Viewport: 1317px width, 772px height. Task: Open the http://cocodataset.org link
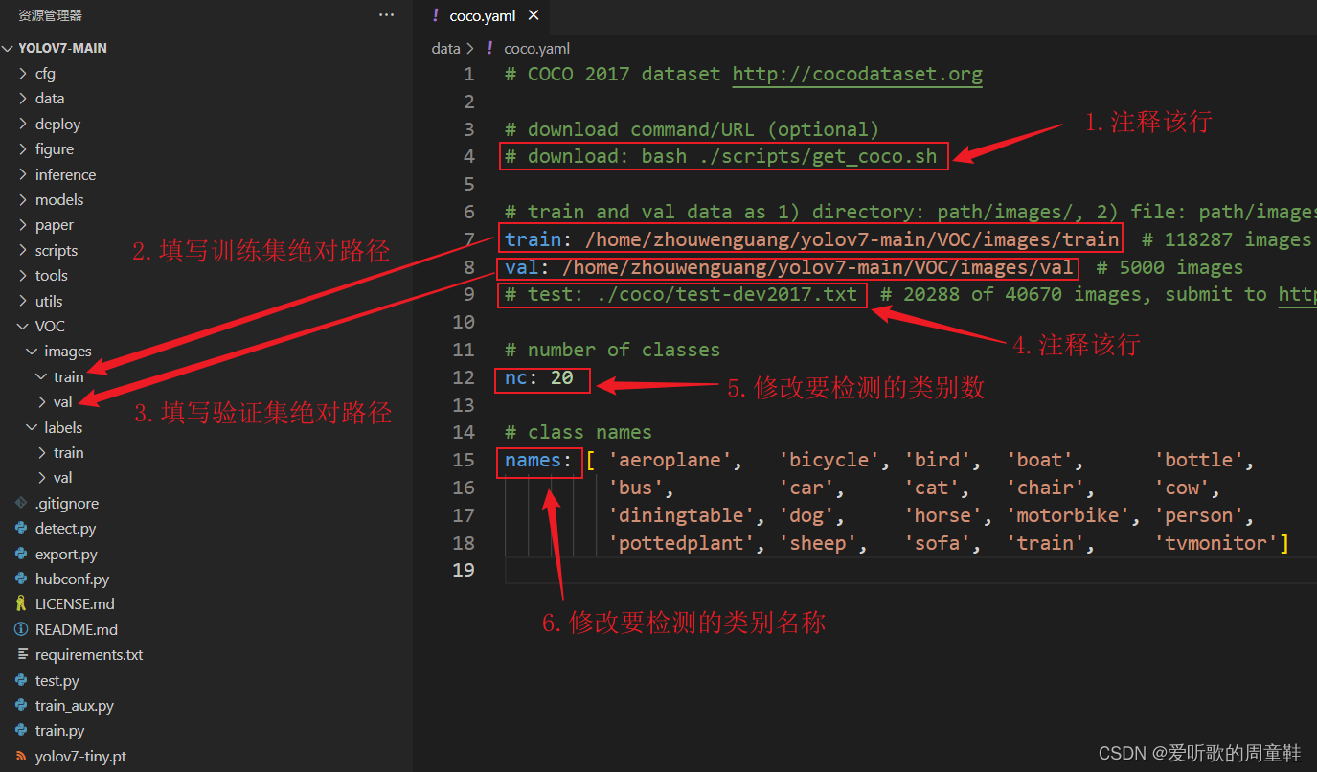coord(857,74)
